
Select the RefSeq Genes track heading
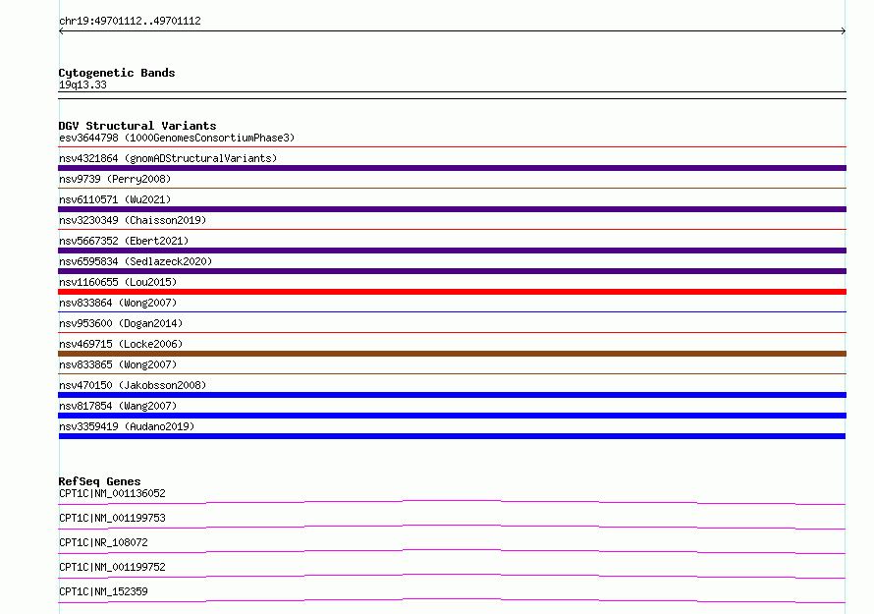click(x=100, y=481)
